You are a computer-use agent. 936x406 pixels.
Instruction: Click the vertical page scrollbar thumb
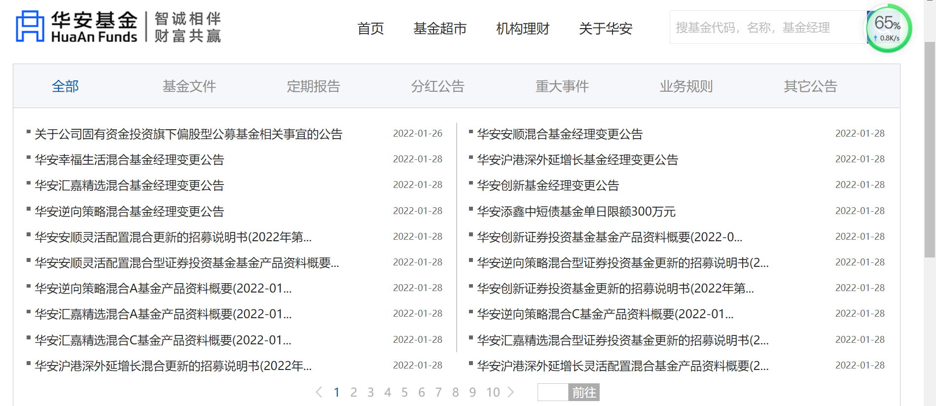coord(930,149)
